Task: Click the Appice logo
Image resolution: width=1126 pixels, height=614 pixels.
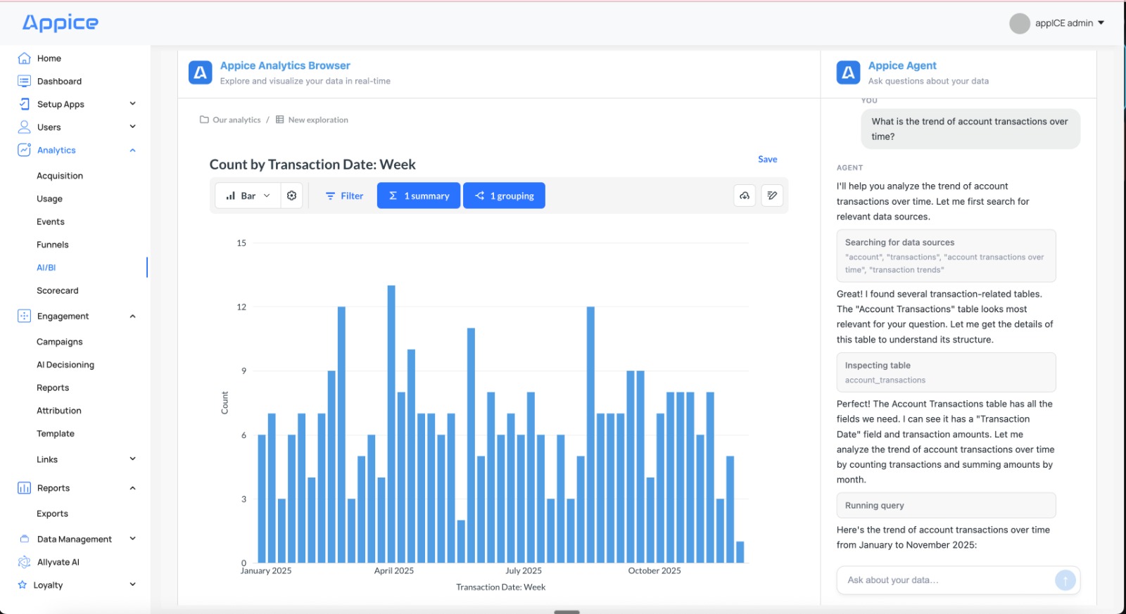Action: coord(61,23)
